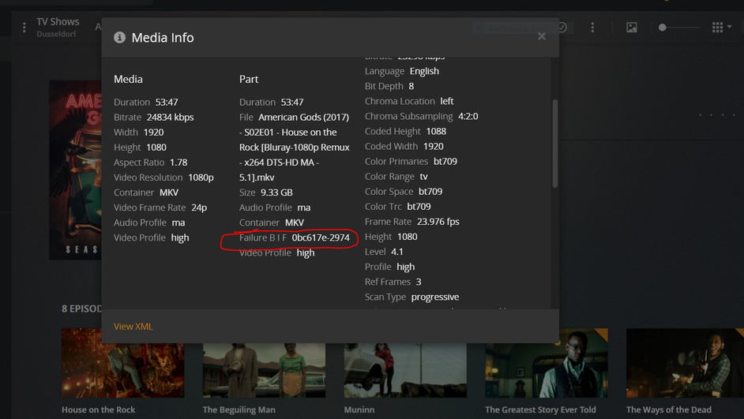Click The Beguiling Man episode title
The width and height of the screenshot is (744, 419).
239,410
